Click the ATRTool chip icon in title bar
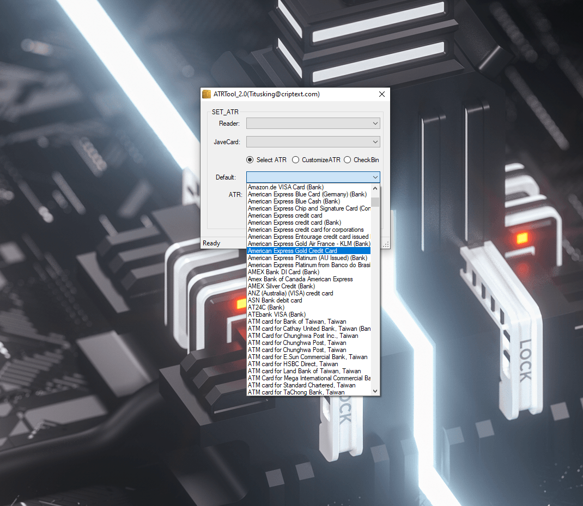This screenshot has height=506, width=583. 207,94
